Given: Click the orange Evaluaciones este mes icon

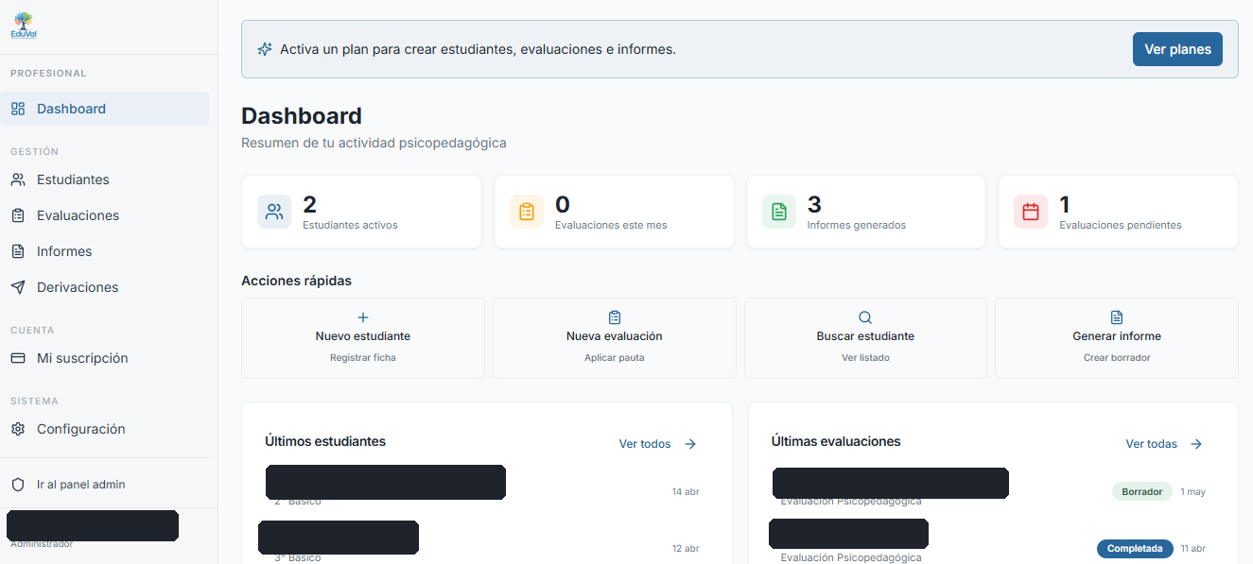Looking at the screenshot, I should 527,212.
